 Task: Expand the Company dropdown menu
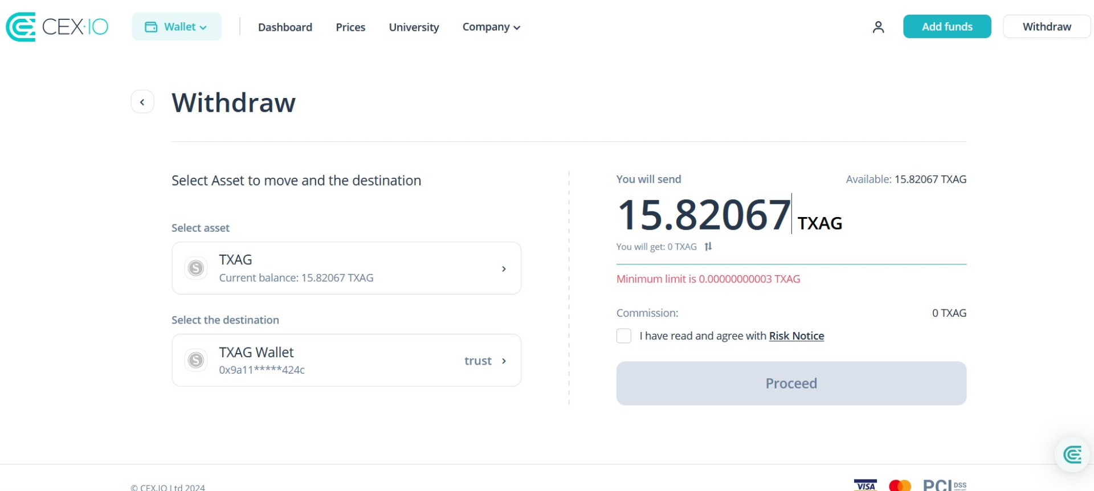tap(491, 27)
